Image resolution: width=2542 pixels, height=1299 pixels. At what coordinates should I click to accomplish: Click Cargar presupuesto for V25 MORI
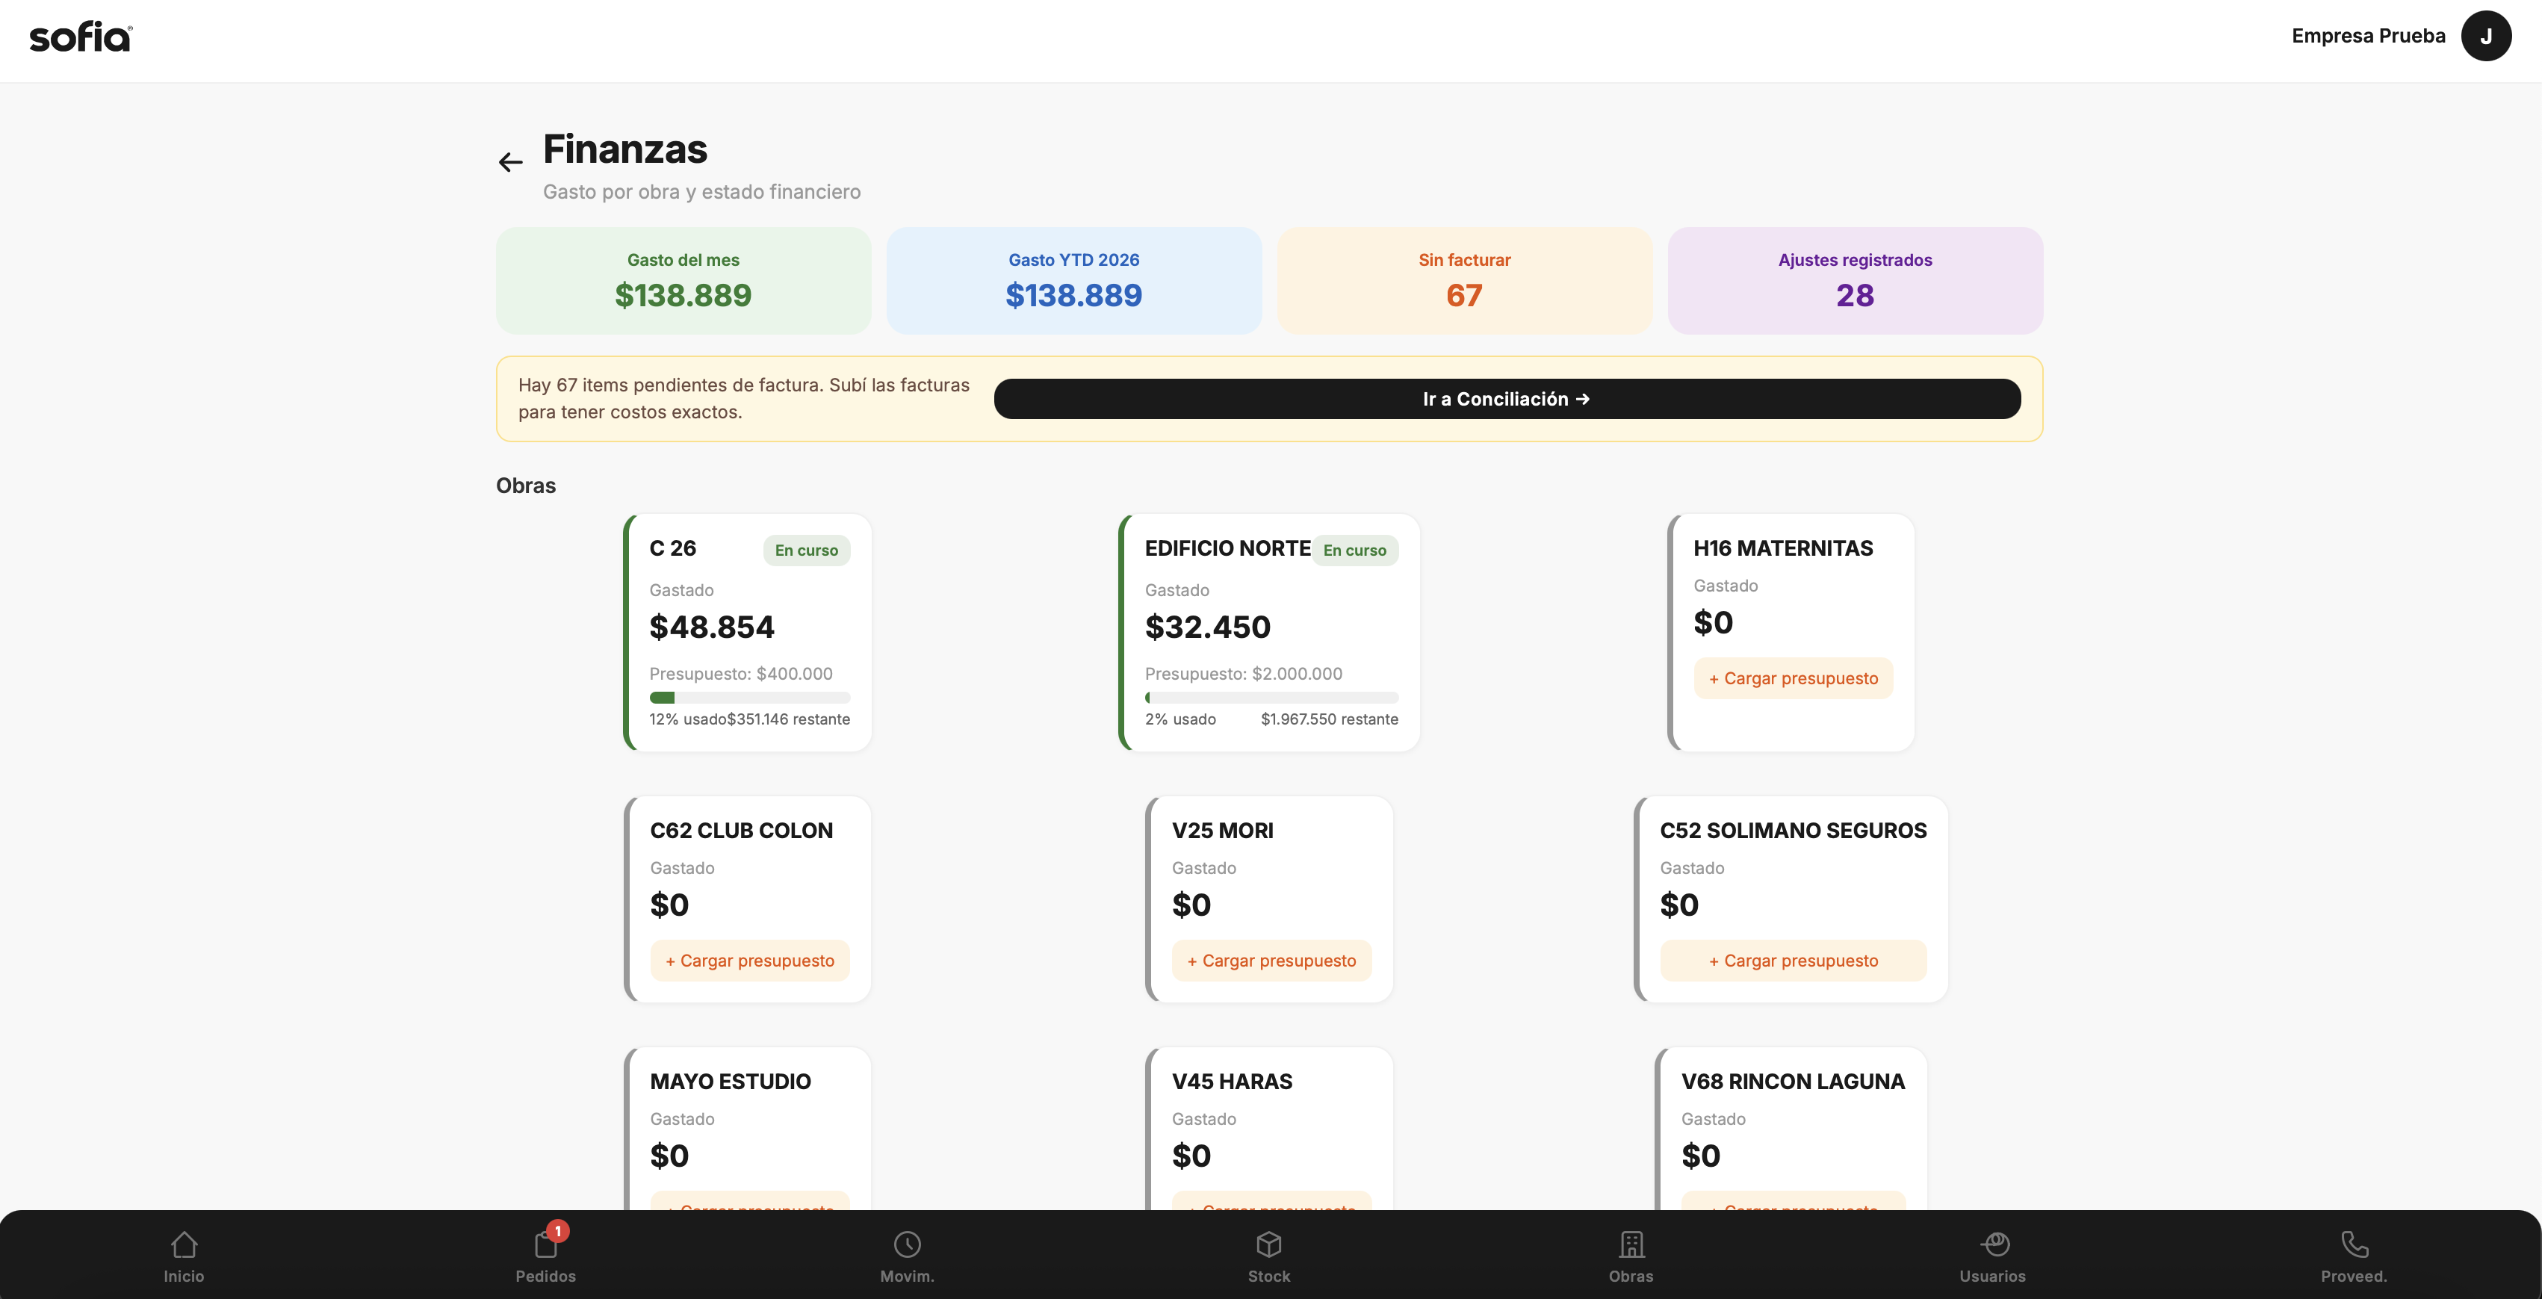[1271, 961]
